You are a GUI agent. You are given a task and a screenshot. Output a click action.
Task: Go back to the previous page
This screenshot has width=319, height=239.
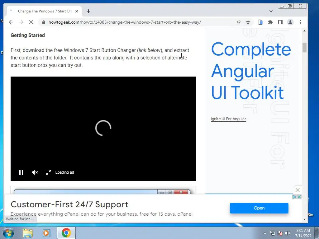pos(11,22)
